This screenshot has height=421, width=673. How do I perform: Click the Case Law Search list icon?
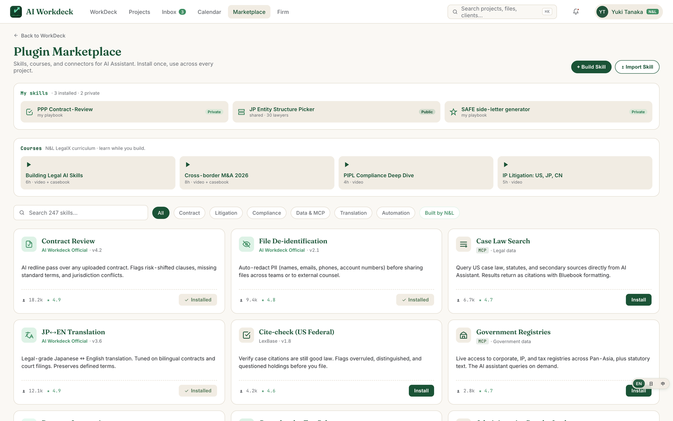[464, 244]
